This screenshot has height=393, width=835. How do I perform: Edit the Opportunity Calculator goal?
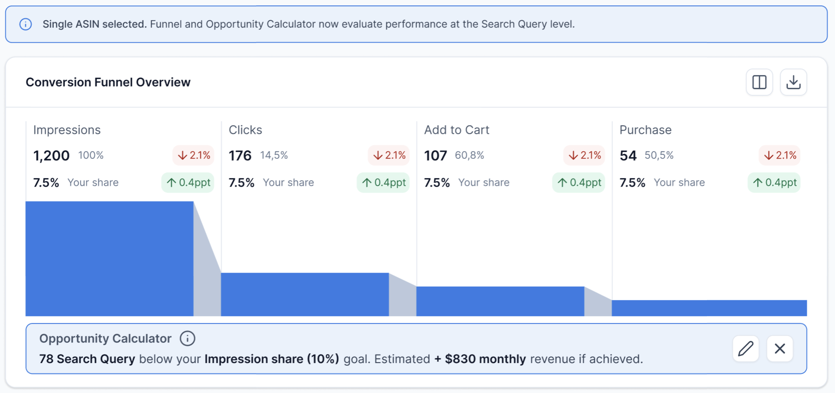coord(745,349)
